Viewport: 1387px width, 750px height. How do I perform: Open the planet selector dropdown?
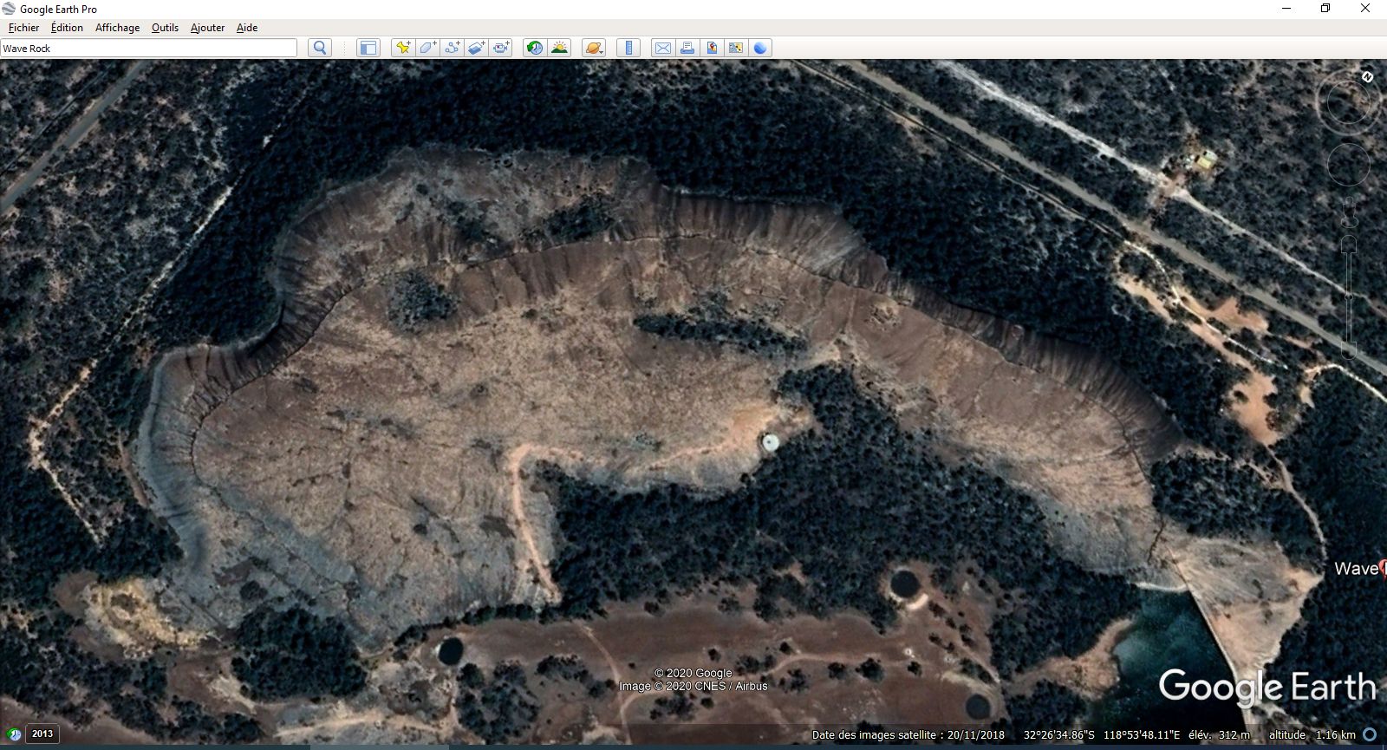[x=594, y=48]
